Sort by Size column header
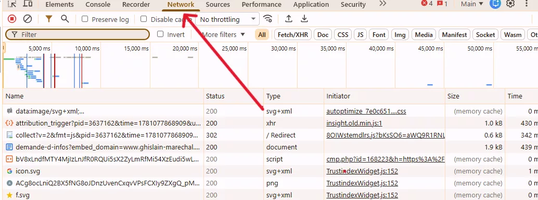The height and width of the screenshot is (200, 538). [475, 96]
